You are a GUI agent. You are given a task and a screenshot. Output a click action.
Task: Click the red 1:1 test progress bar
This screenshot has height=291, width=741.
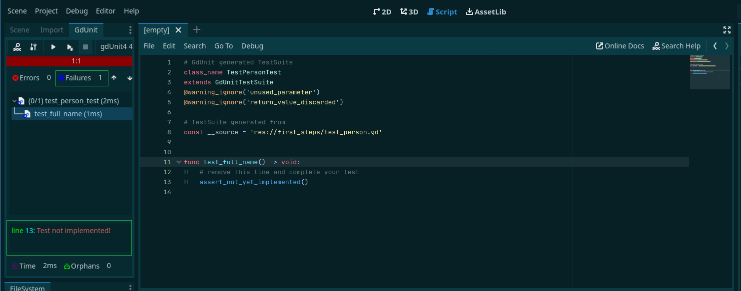pos(69,61)
